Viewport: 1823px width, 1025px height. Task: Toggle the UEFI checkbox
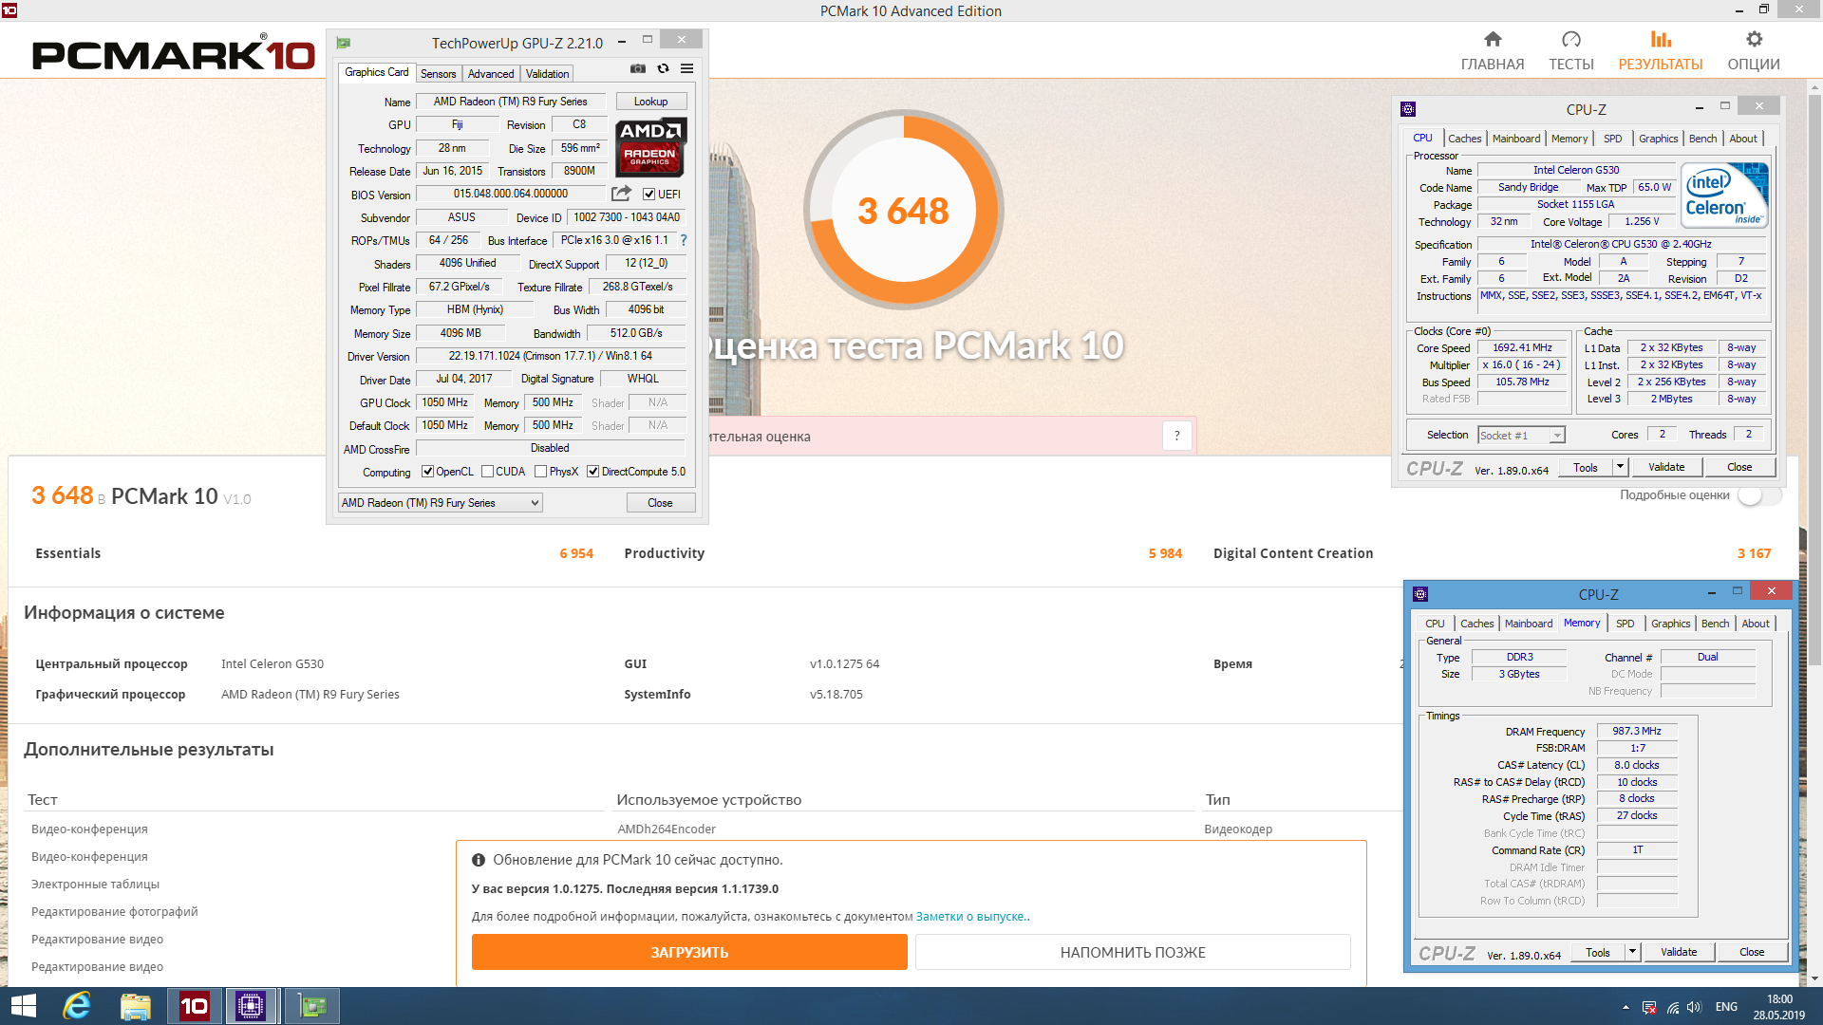[x=649, y=195]
